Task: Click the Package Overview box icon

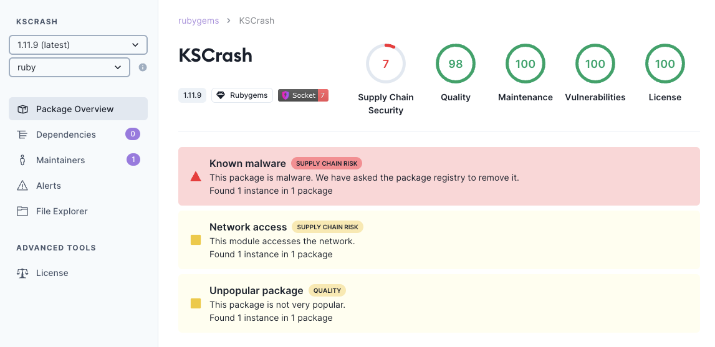Action: (22, 109)
